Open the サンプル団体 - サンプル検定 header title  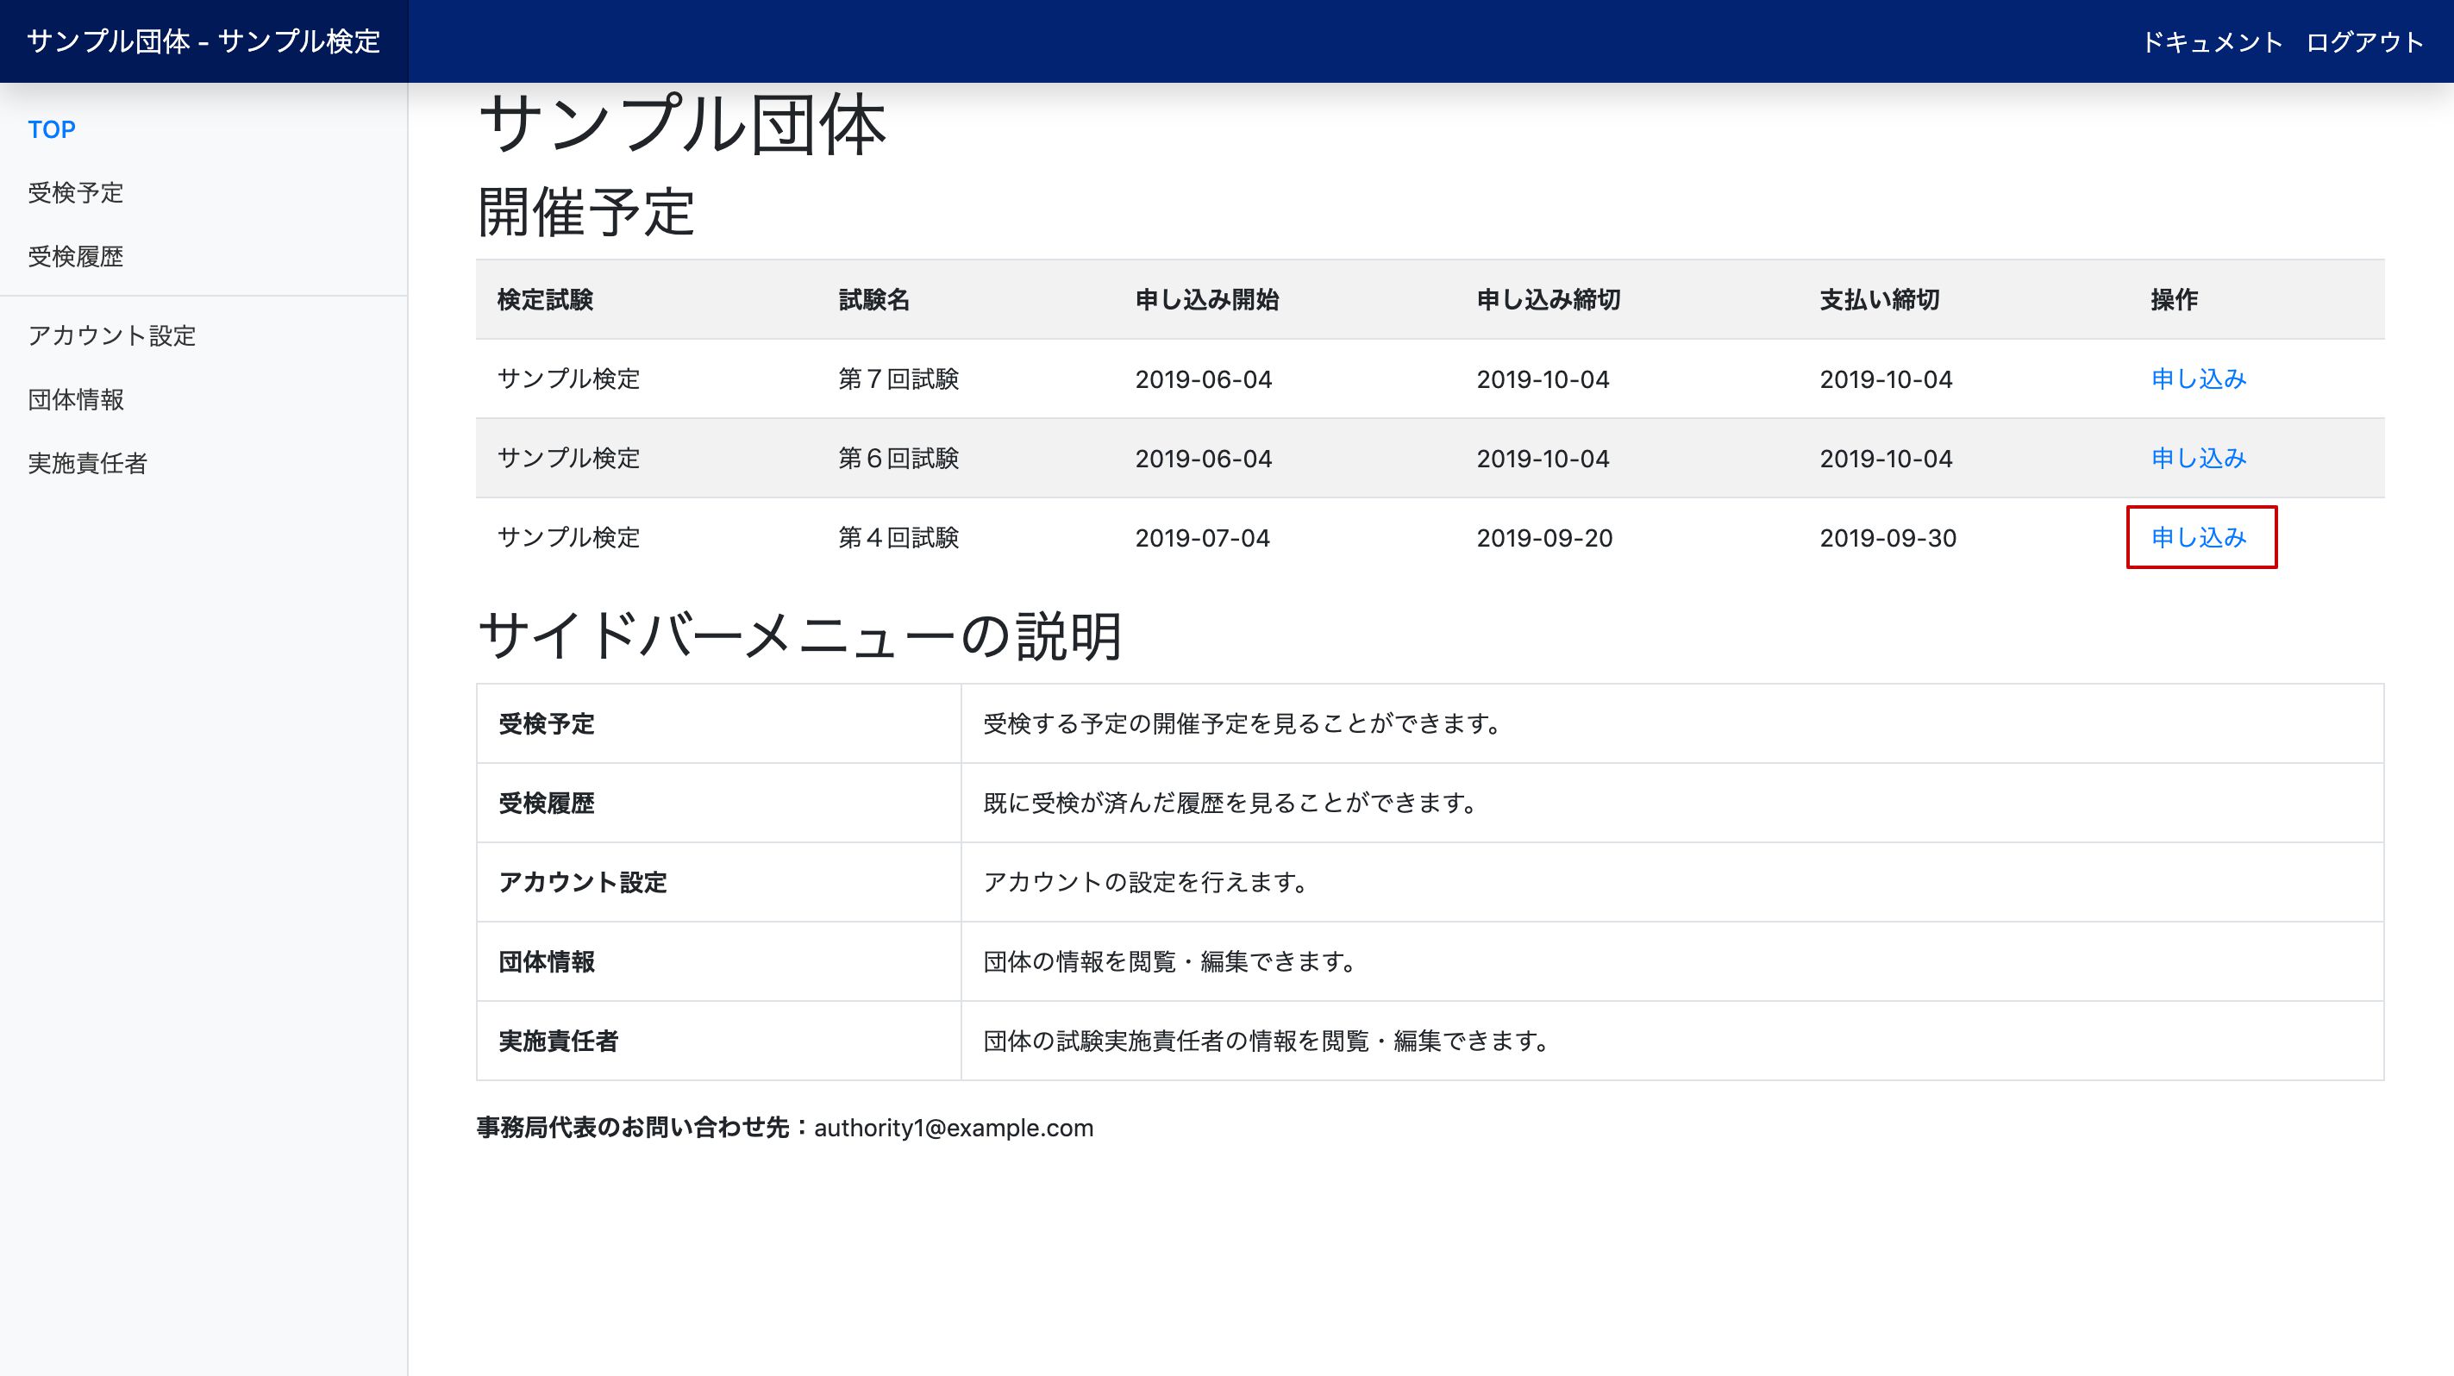(x=203, y=41)
